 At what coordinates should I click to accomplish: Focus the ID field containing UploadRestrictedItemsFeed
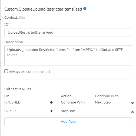tap(68, 33)
